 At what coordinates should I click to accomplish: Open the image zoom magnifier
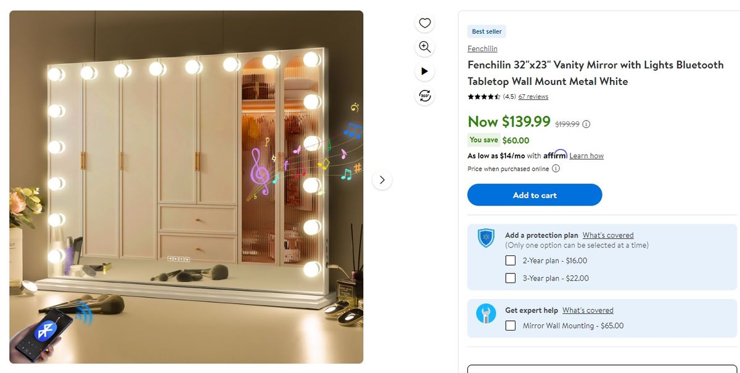tap(424, 47)
